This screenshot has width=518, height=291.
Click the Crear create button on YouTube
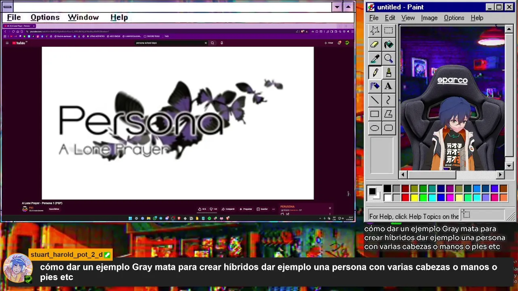329,43
